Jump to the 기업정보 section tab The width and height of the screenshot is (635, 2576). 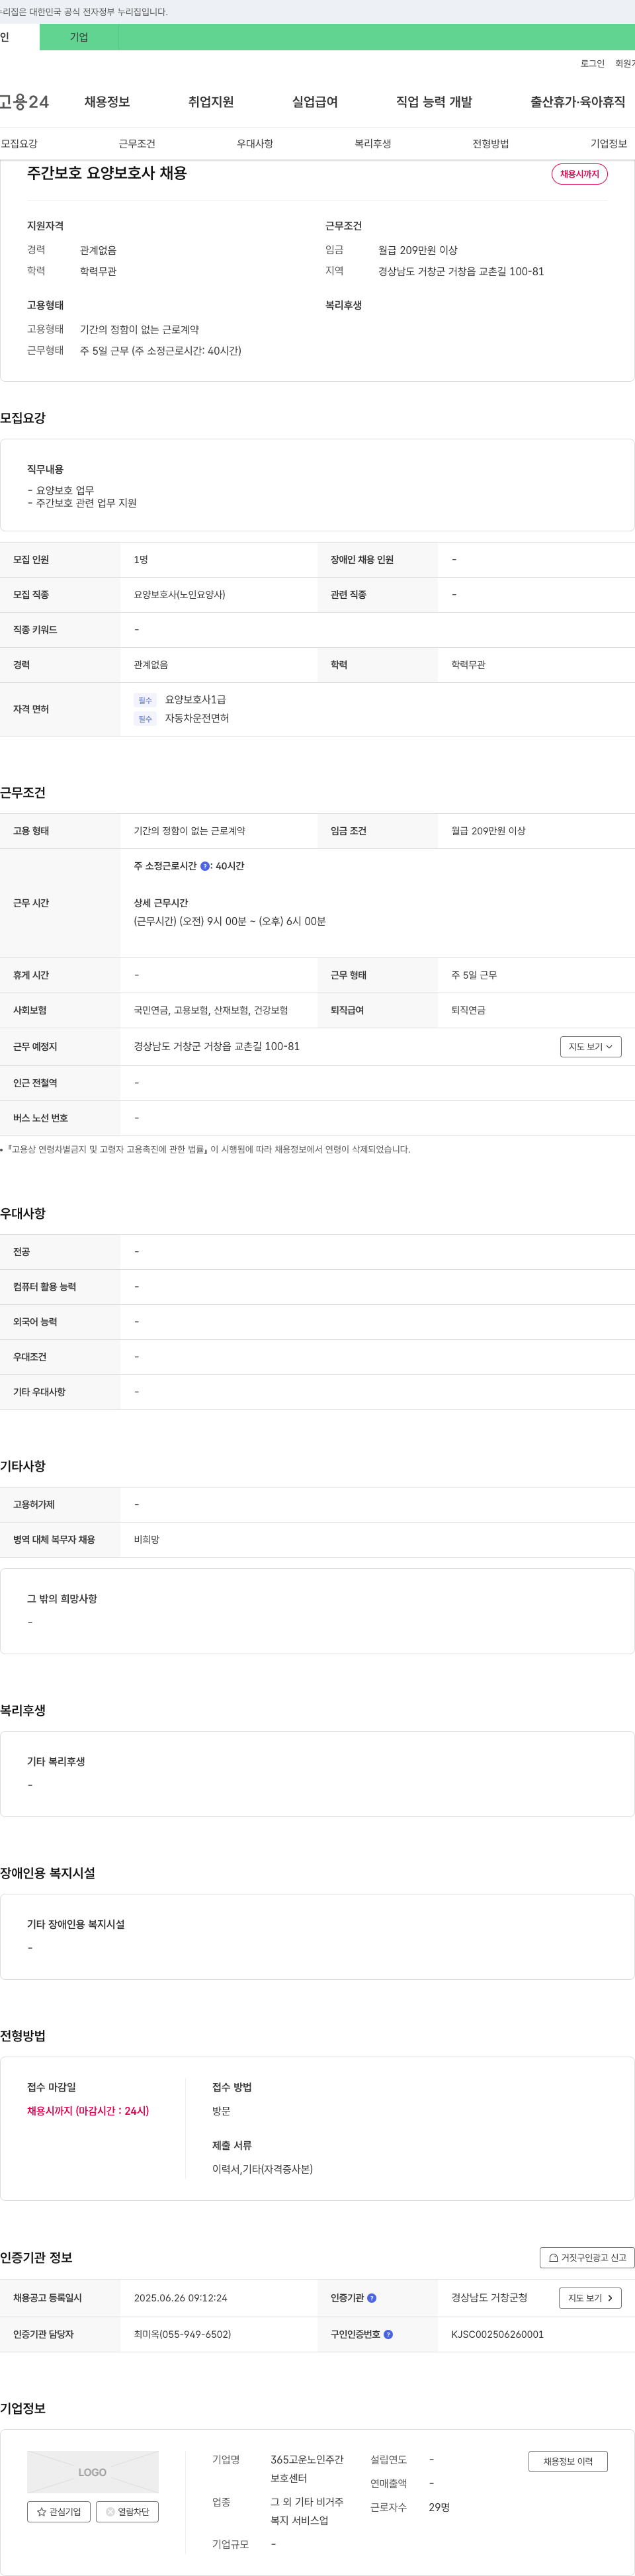coord(608,144)
